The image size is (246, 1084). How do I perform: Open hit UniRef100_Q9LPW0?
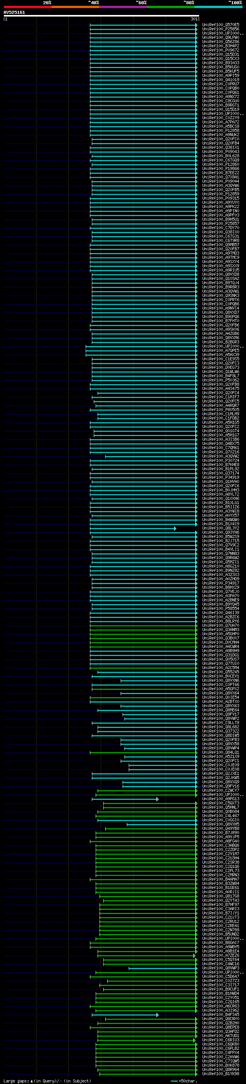tap(220, 37)
